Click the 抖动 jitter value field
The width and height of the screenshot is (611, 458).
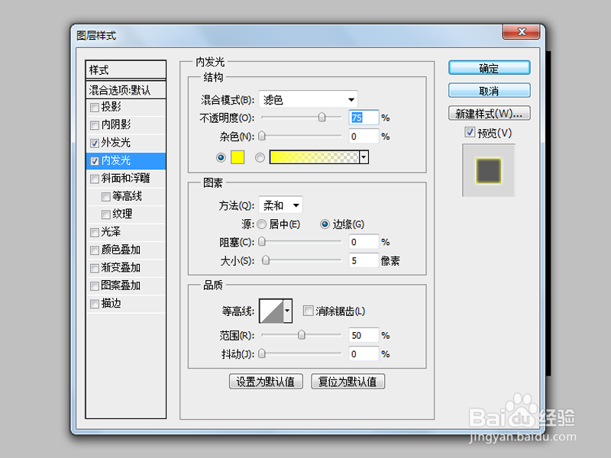364,354
